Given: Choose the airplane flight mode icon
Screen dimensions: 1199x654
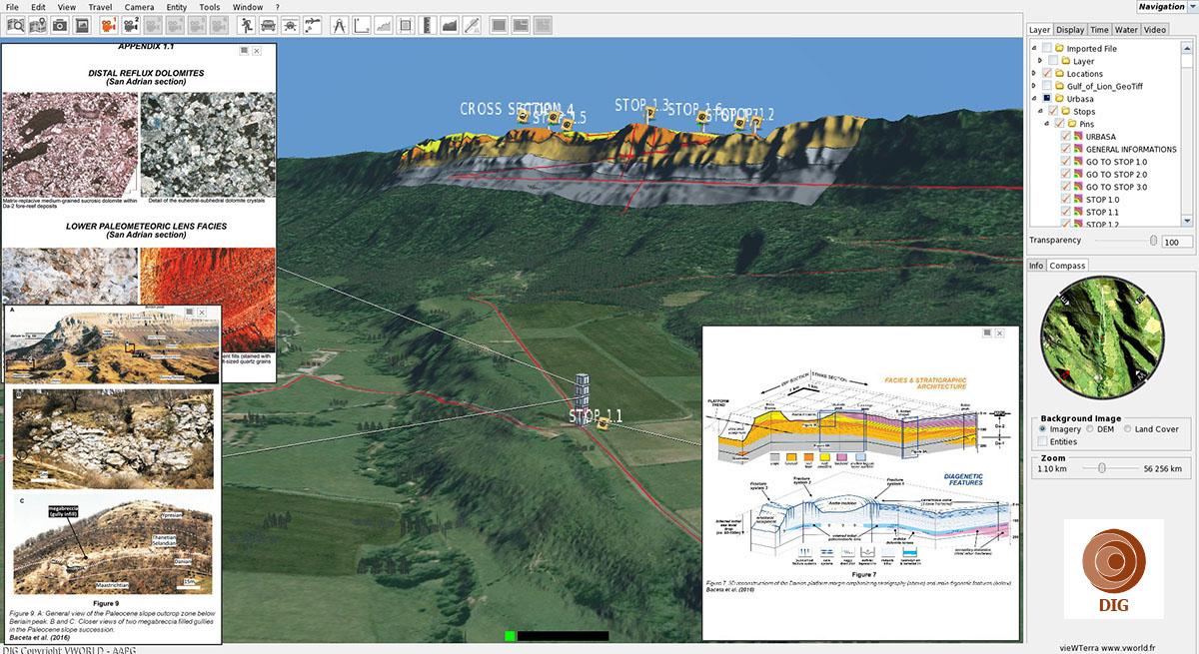Looking at the screenshot, I should (x=292, y=25).
